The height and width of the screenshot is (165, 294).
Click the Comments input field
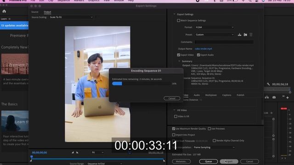(x=224, y=42)
